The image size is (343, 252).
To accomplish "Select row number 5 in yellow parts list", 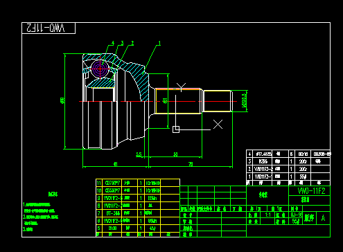I will point(99,228).
